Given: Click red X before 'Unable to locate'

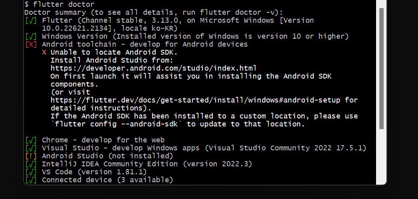Looking at the screenshot, I should click(x=44, y=53).
